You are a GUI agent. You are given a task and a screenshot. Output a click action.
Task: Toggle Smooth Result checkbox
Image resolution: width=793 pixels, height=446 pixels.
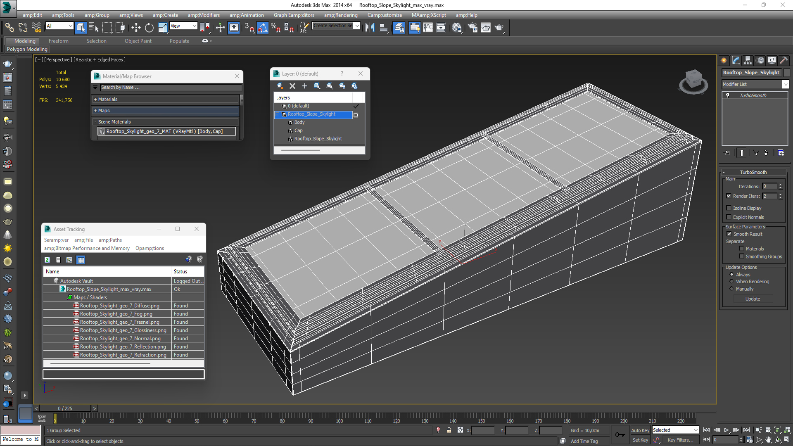729,234
